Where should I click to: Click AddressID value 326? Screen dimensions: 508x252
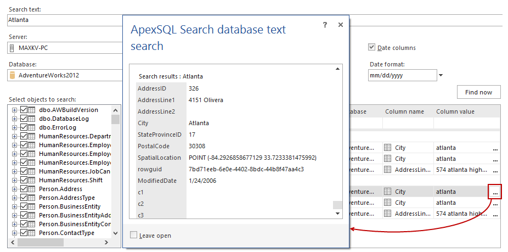(x=194, y=88)
